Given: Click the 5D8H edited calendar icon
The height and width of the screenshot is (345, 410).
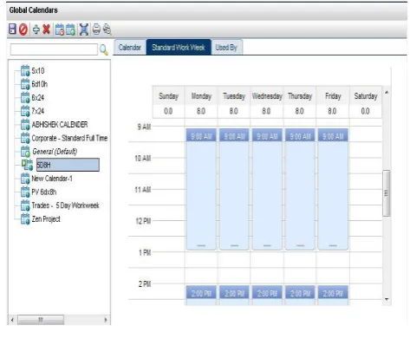Looking at the screenshot, I should [27, 165].
